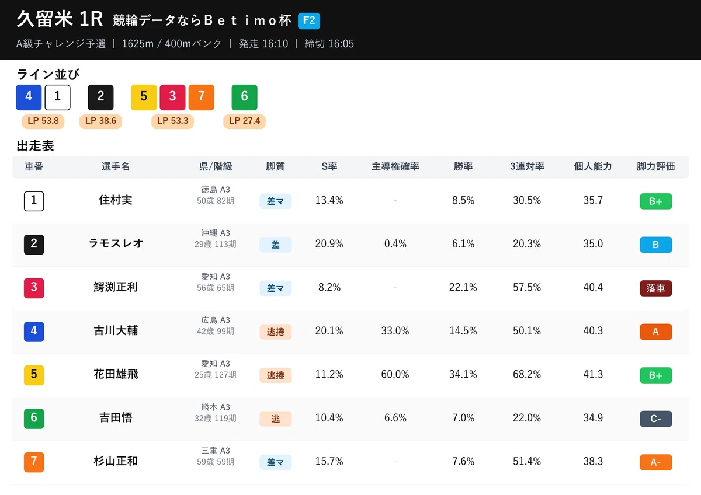Click the 選手名 column header
The image size is (701, 495).
(x=116, y=166)
